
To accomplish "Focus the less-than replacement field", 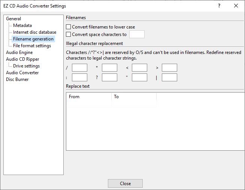I will (x=139, y=68).
